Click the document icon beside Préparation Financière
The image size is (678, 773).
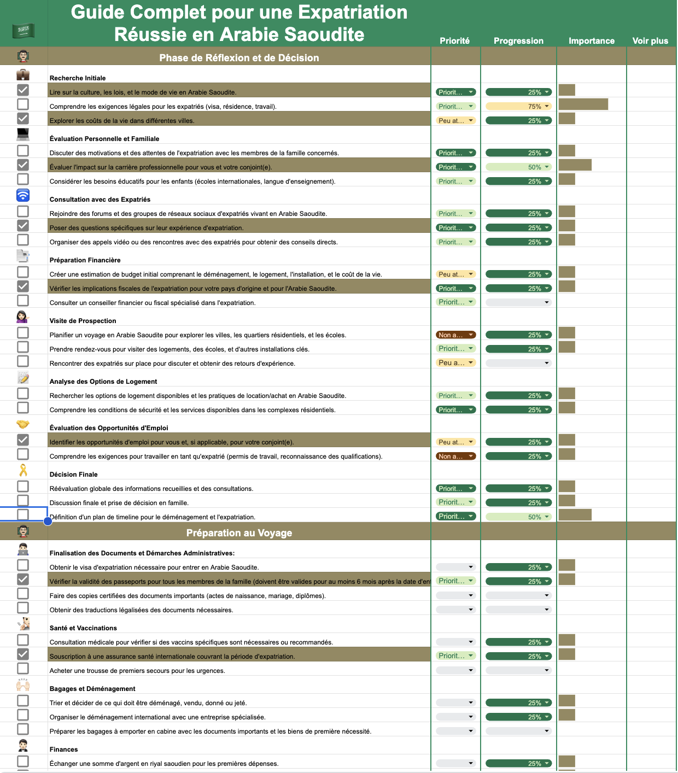point(23,256)
